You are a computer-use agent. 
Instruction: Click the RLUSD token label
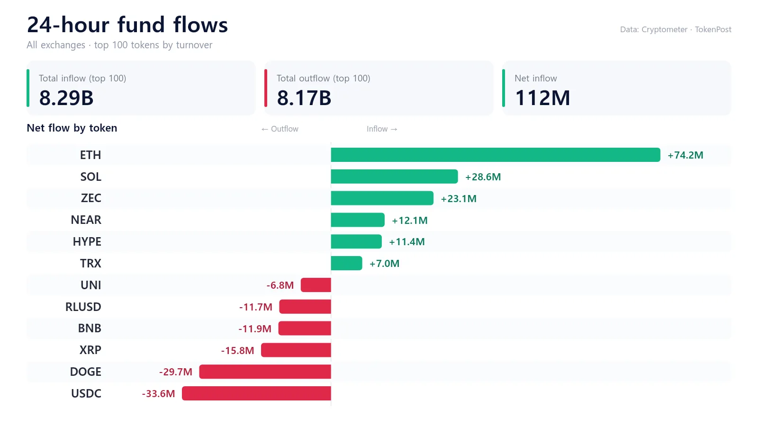(83, 307)
